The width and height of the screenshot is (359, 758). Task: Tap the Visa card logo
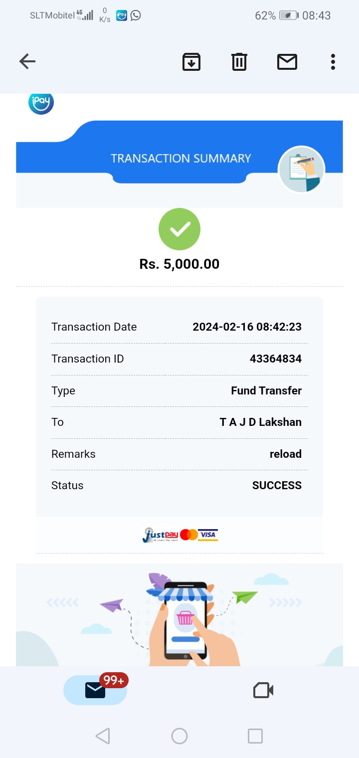pyautogui.click(x=208, y=535)
